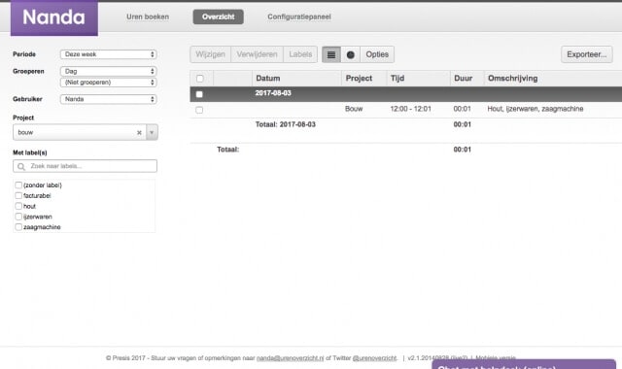This screenshot has height=369, width=622.
Task: Click the Nanda logo
Action: 54,17
